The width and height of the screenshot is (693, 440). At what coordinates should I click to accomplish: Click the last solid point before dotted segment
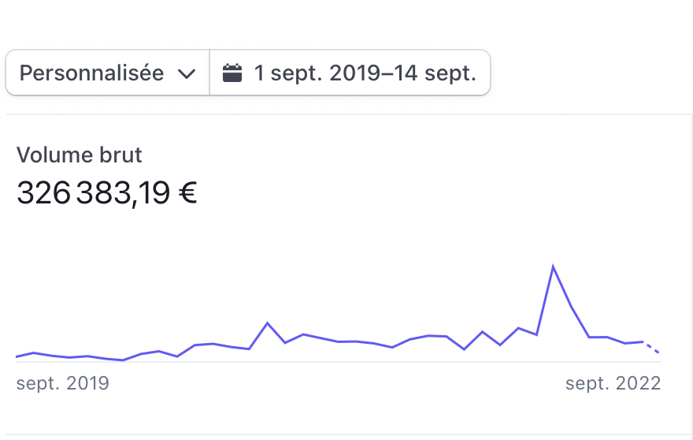[643, 341]
